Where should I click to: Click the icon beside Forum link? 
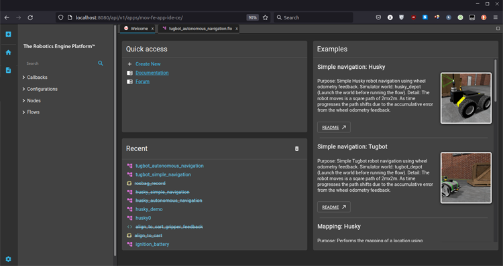coord(129,82)
